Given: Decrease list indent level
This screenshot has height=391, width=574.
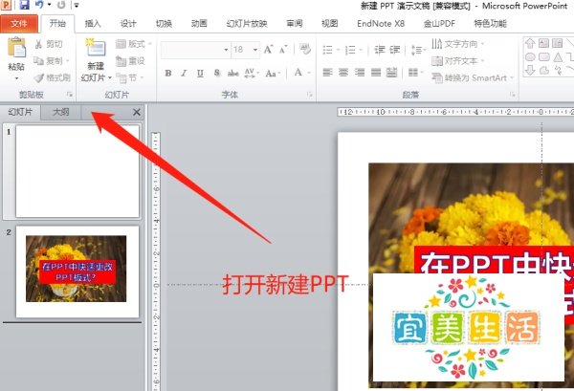Looking at the screenshot, I should [380, 50].
